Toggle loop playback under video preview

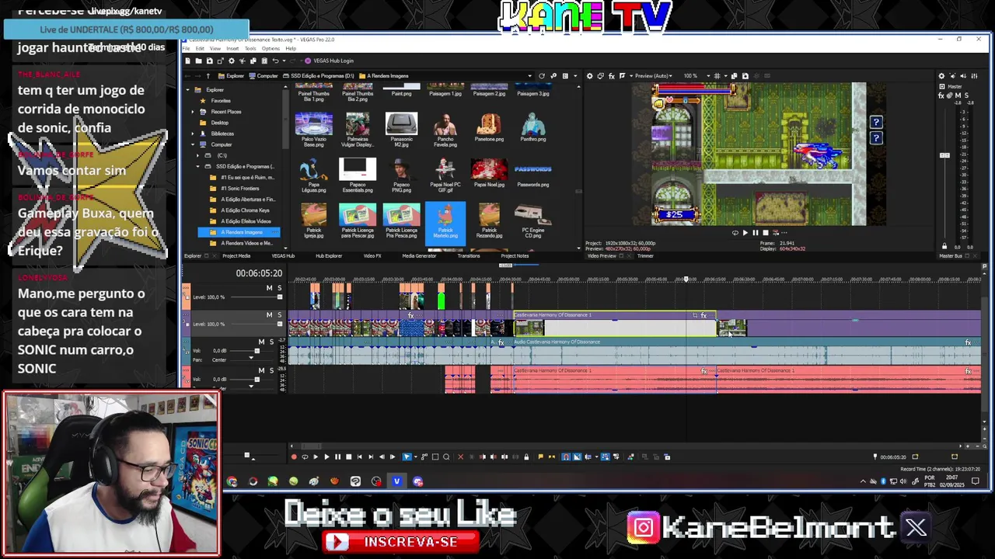point(735,232)
